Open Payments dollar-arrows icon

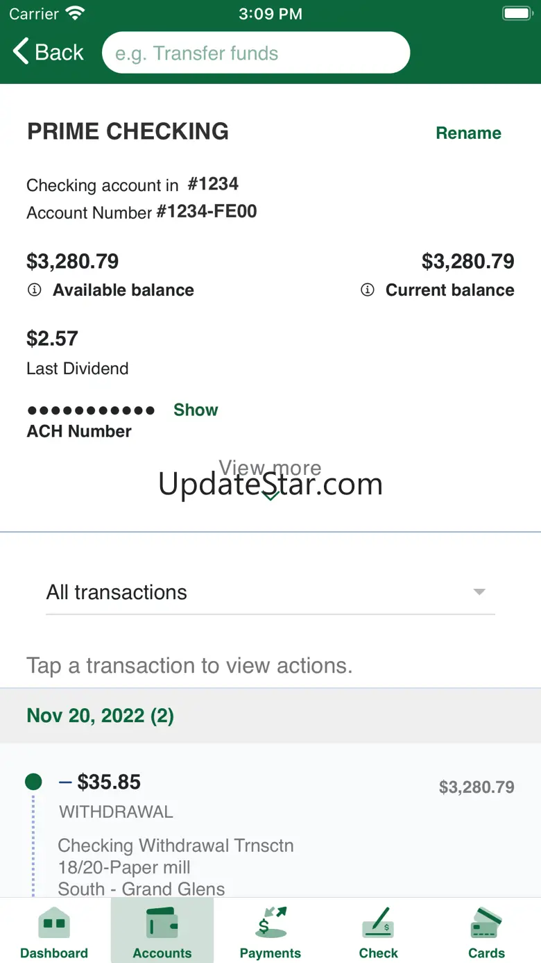270,923
